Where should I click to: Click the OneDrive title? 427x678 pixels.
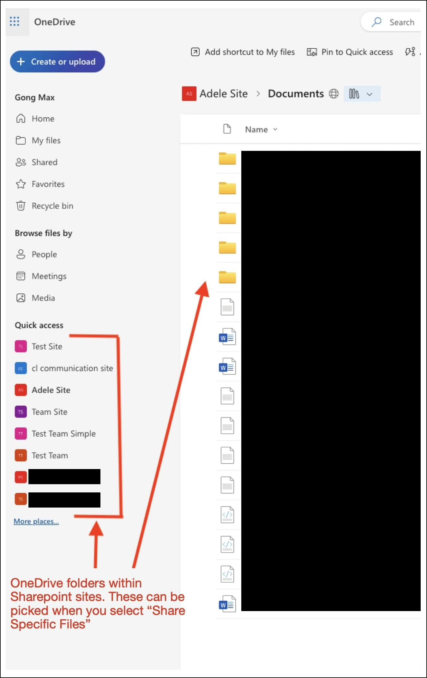click(55, 22)
